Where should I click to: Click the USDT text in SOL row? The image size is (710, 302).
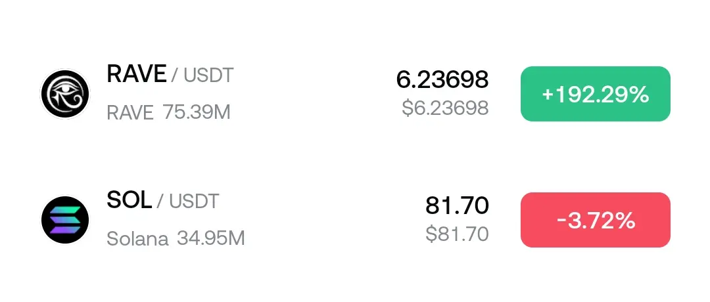click(x=194, y=201)
